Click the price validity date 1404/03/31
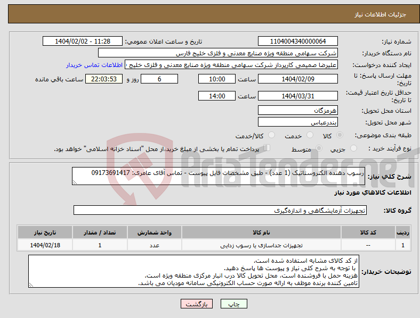 pos(297,96)
